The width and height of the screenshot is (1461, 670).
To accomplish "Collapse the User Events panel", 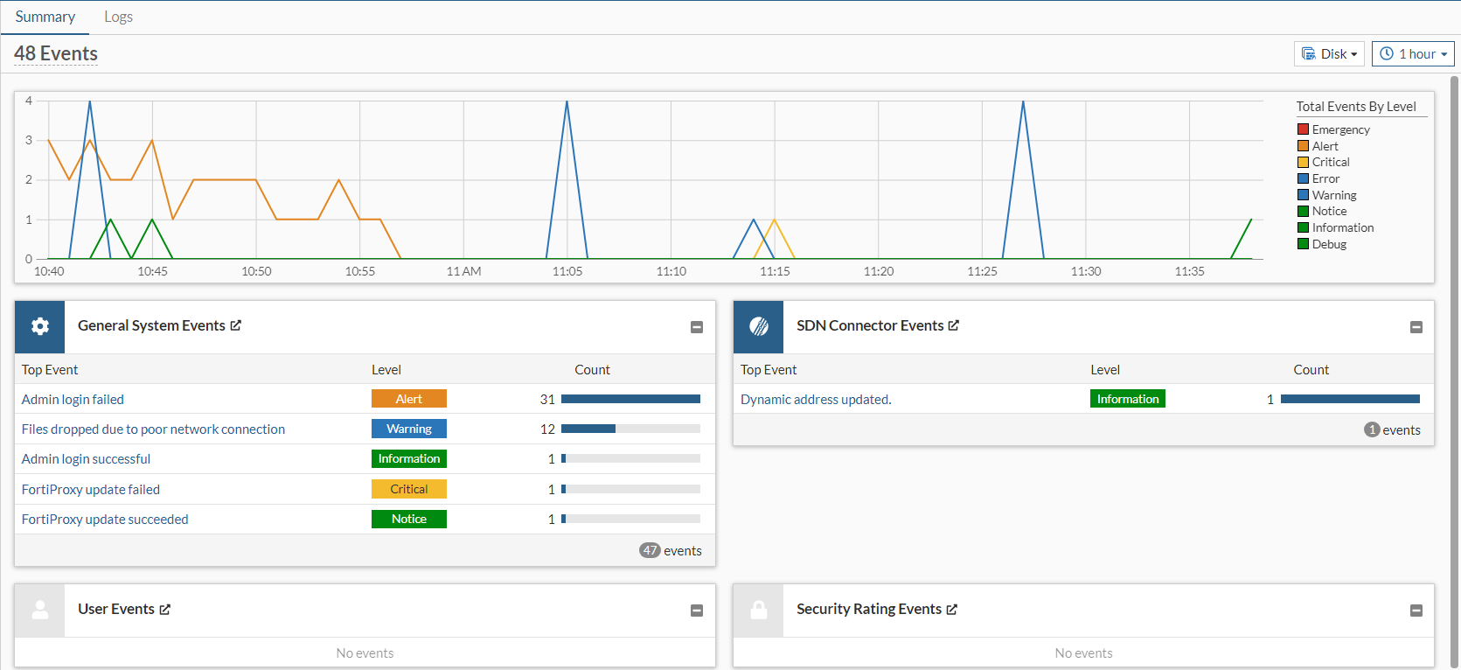I will point(697,611).
